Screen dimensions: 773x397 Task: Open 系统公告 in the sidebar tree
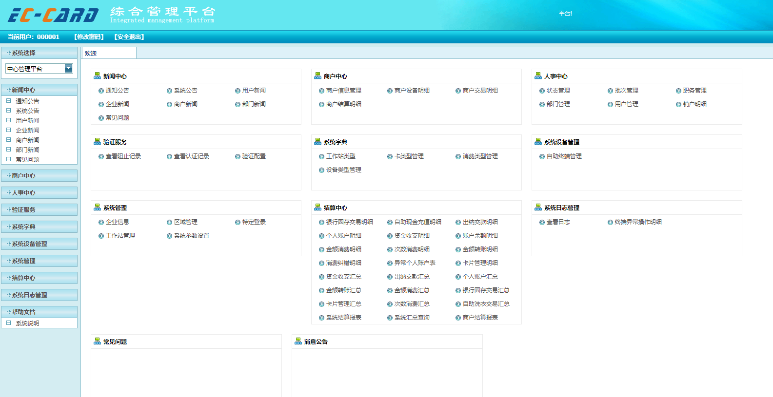pos(27,111)
